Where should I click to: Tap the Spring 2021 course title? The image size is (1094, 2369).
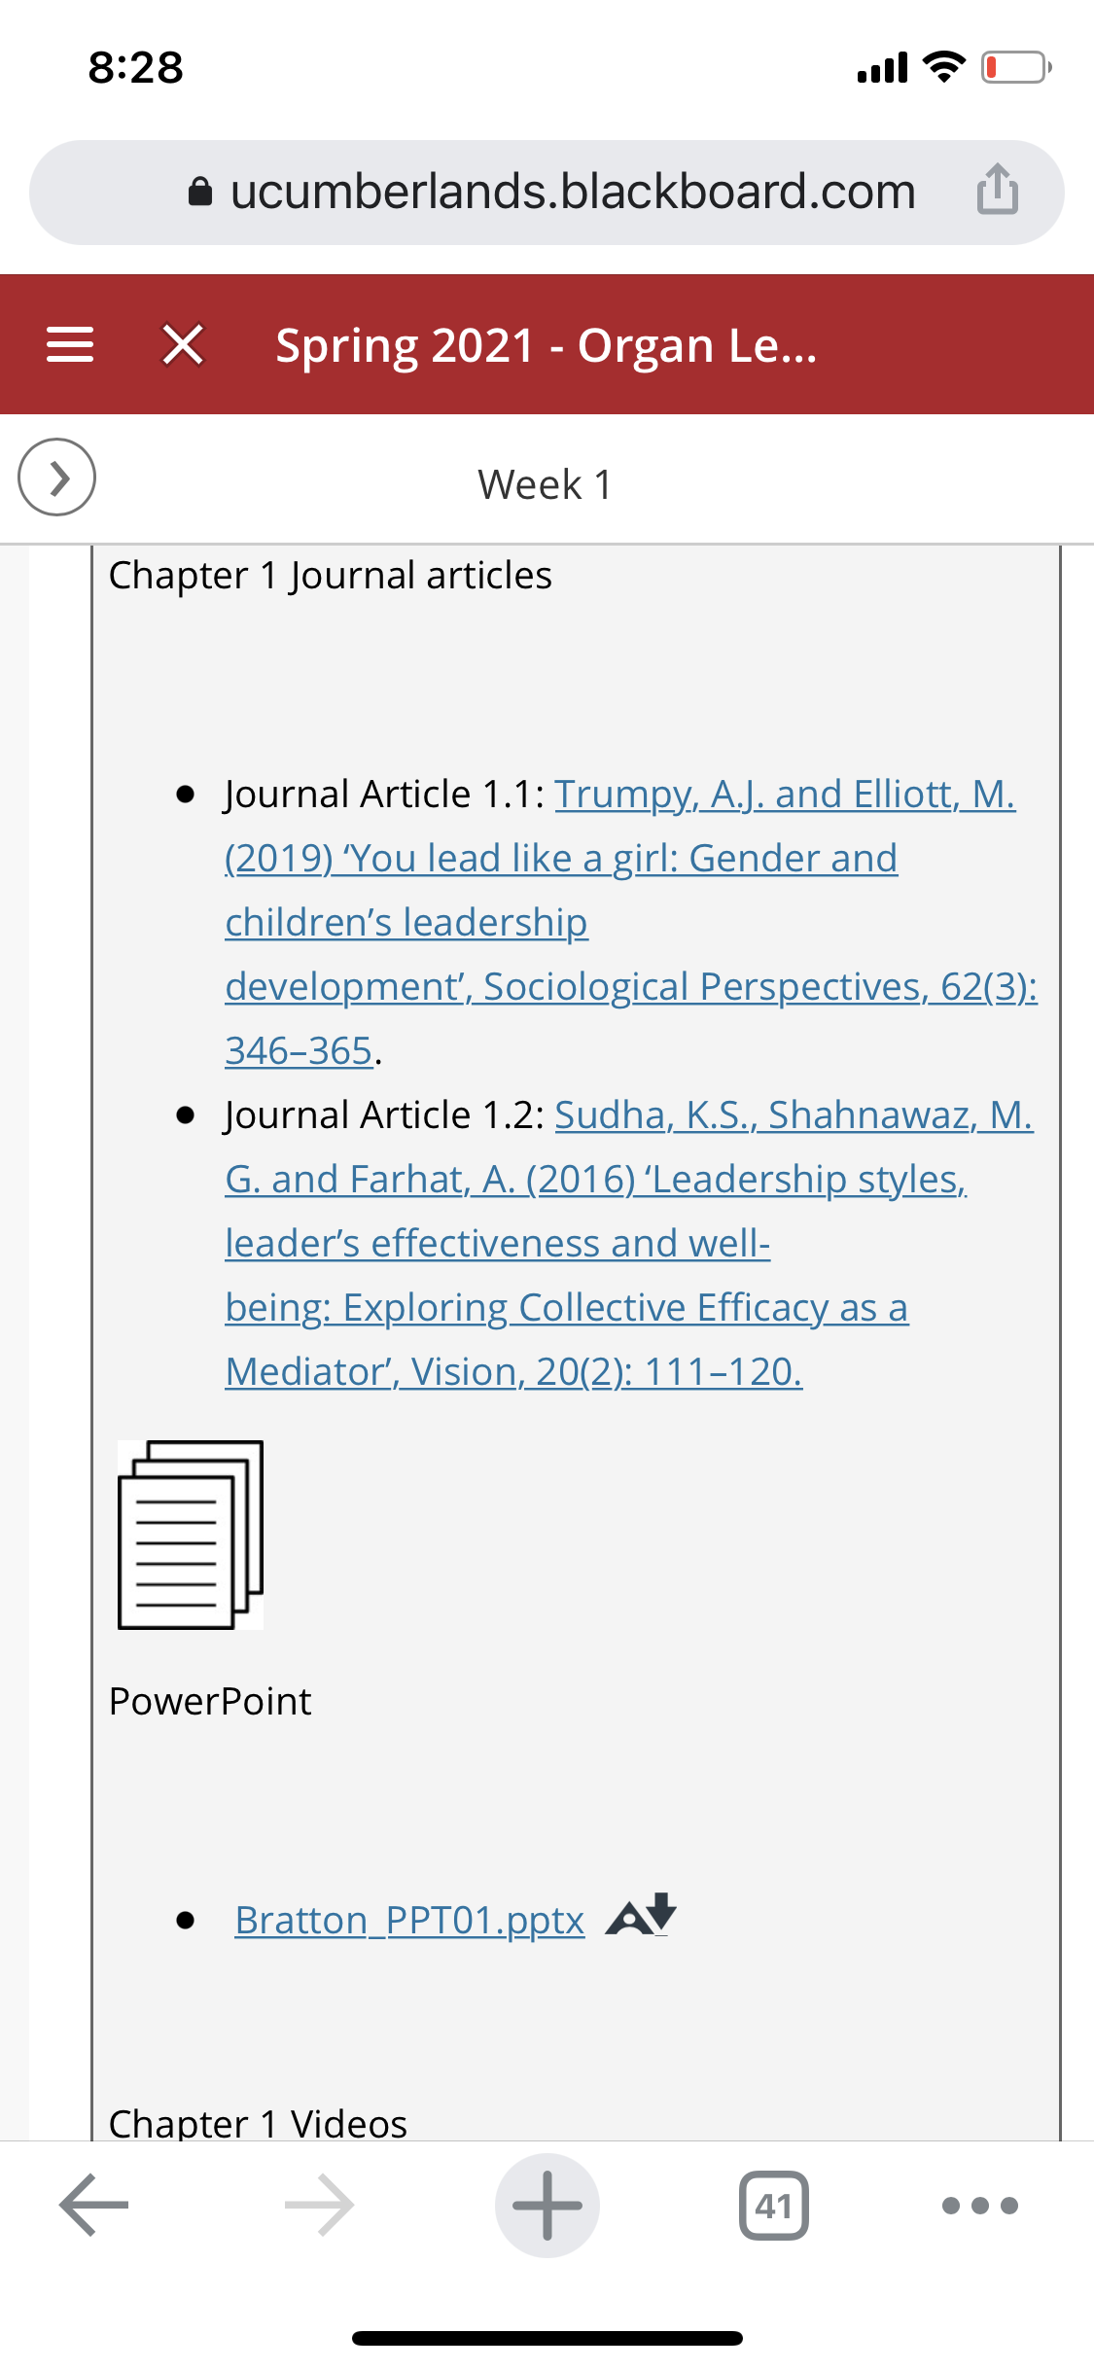click(x=547, y=345)
